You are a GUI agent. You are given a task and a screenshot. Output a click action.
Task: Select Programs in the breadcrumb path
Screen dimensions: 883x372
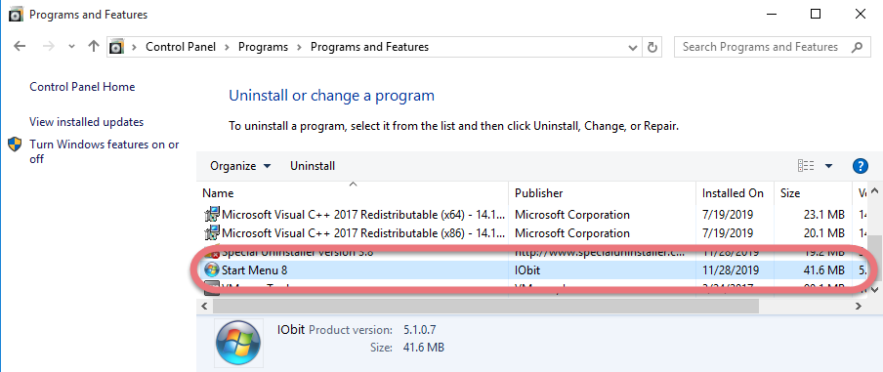click(x=263, y=47)
